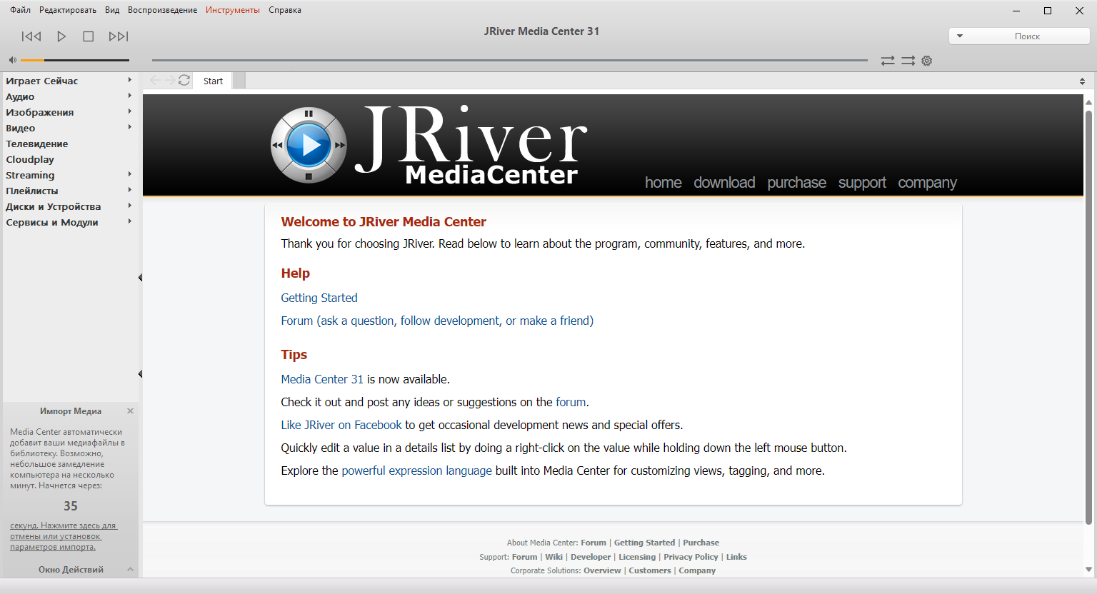Image resolution: width=1097 pixels, height=594 pixels.
Task: Go back with the browser back arrow
Action: tap(156, 80)
